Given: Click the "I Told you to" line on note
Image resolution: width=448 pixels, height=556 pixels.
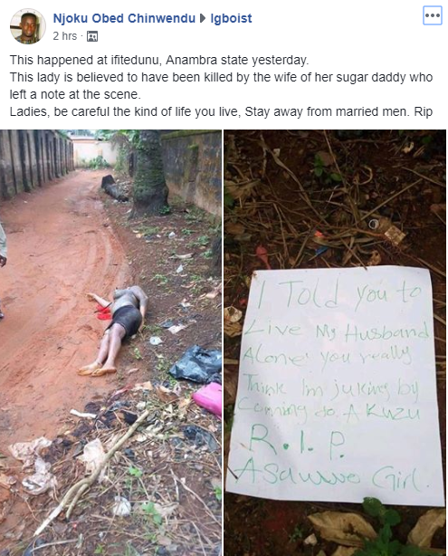Looking at the screenshot, I should (x=340, y=292).
